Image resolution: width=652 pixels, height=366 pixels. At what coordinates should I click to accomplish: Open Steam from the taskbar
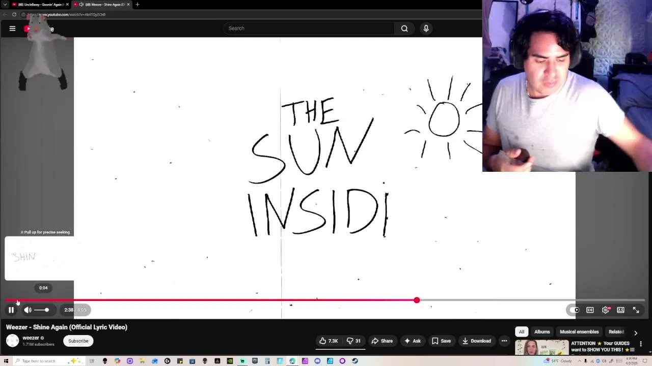(355, 361)
